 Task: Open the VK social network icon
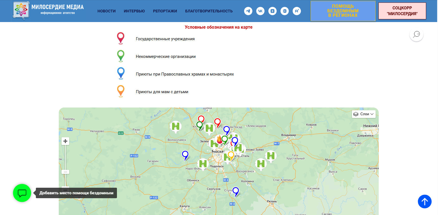click(260, 11)
